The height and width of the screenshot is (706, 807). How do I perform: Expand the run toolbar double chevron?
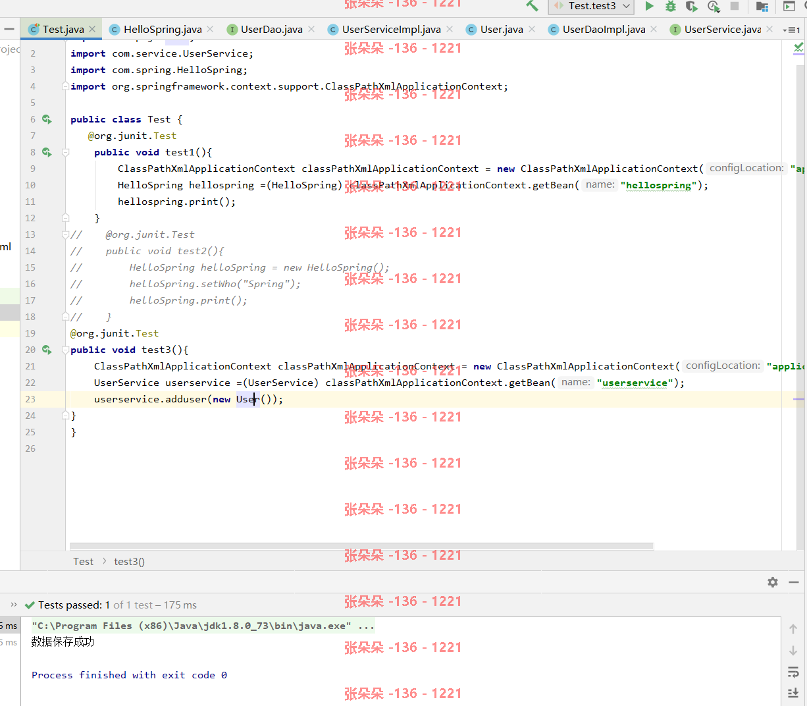coord(14,605)
